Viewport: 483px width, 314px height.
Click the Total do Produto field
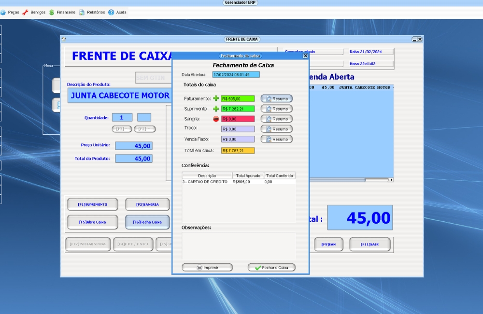[x=134, y=158]
